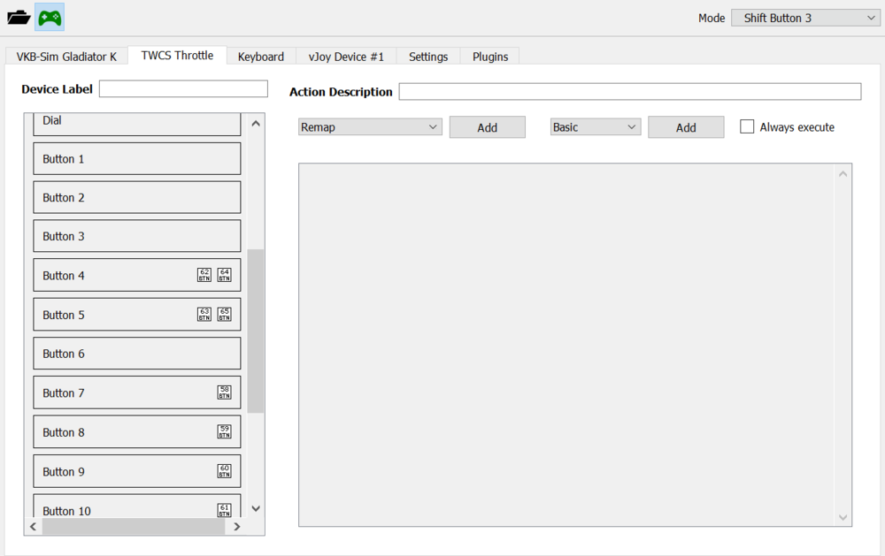Switch to the vJoy Device #1 tab
885x556 pixels.
point(346,57)
